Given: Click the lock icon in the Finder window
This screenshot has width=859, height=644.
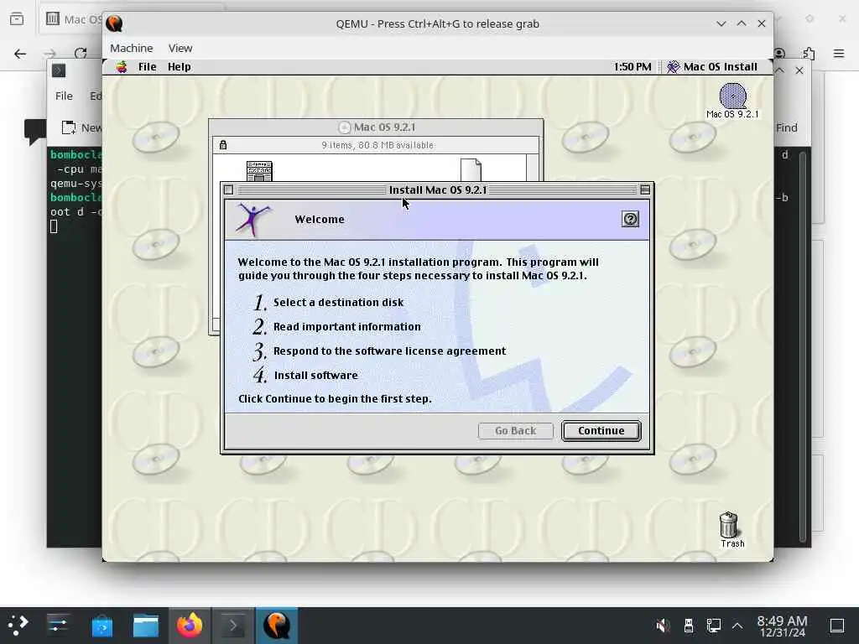Looking at the screenshot, I should pos(222,144).
